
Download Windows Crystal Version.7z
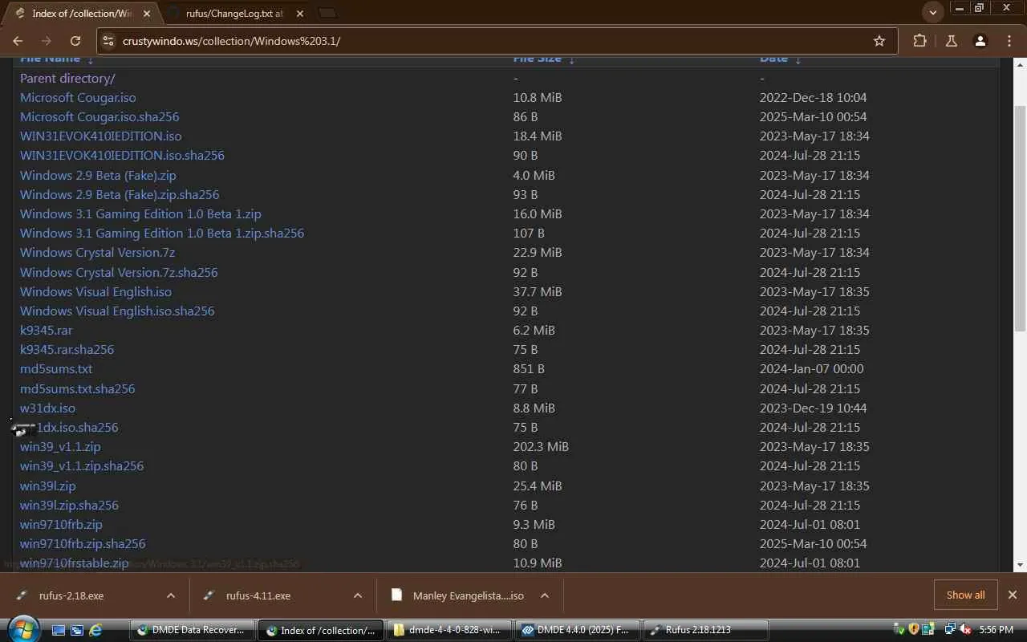click(x=97, y=252)
